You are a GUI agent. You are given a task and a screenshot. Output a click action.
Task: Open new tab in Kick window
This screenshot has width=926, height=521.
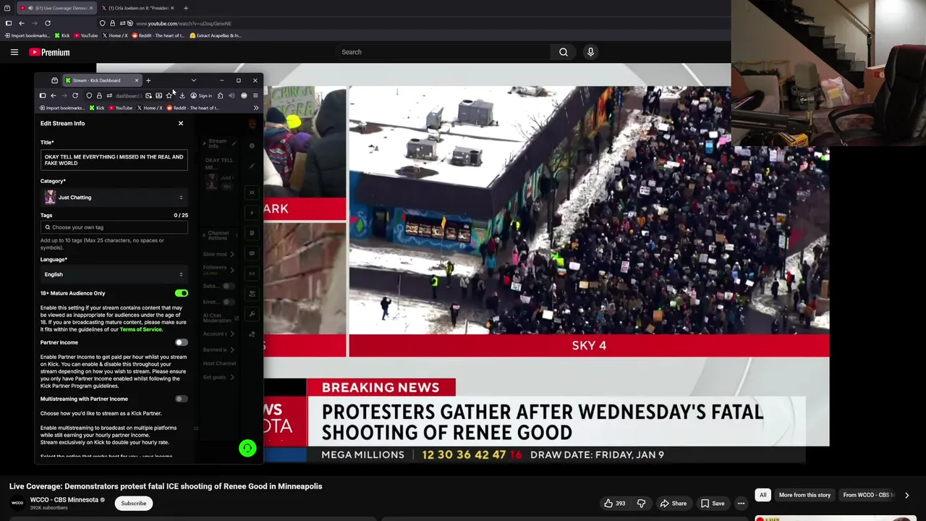tap(148, 80)
